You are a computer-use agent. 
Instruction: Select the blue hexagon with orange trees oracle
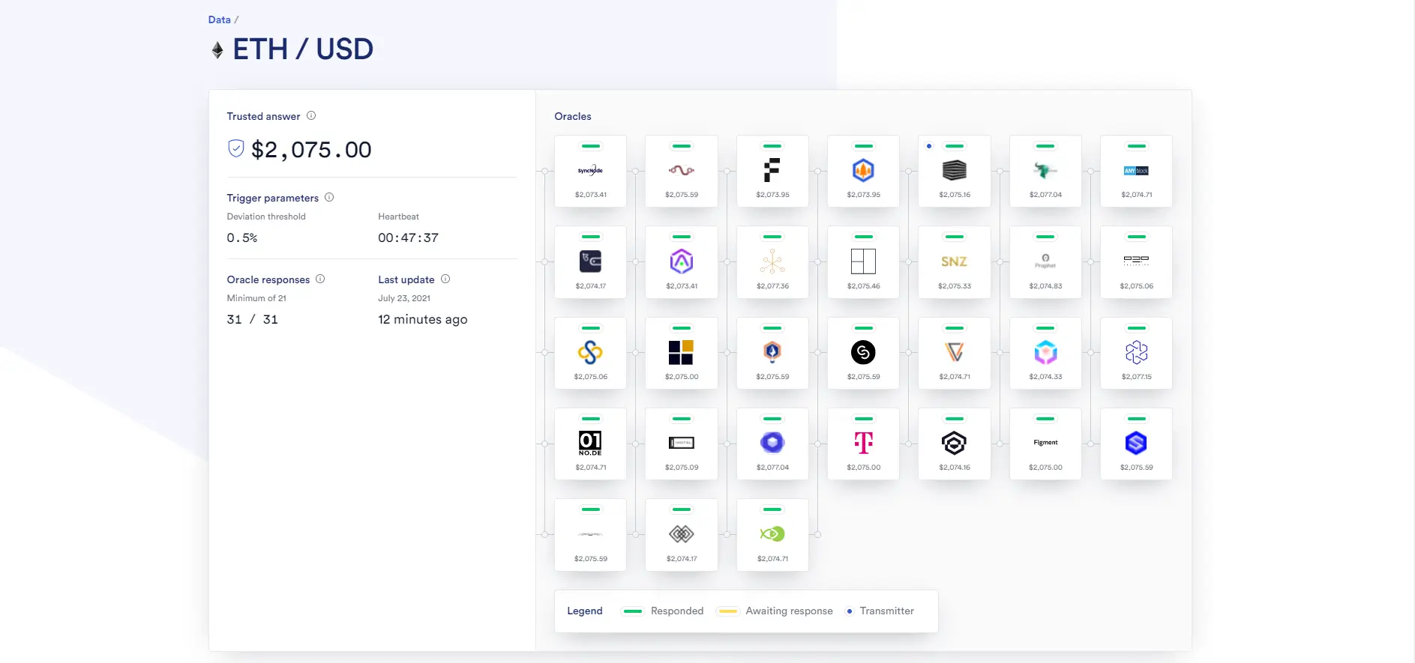click(x=863, y=172)
